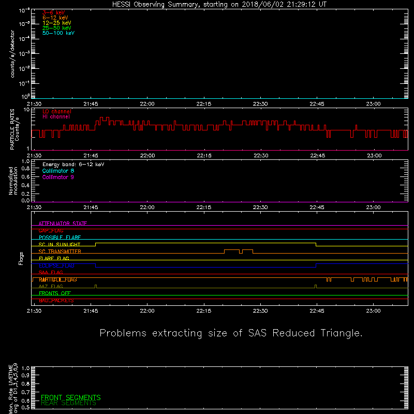Click the SC_IN_SUNLIGHT step up near 21:46

(95, 244)
